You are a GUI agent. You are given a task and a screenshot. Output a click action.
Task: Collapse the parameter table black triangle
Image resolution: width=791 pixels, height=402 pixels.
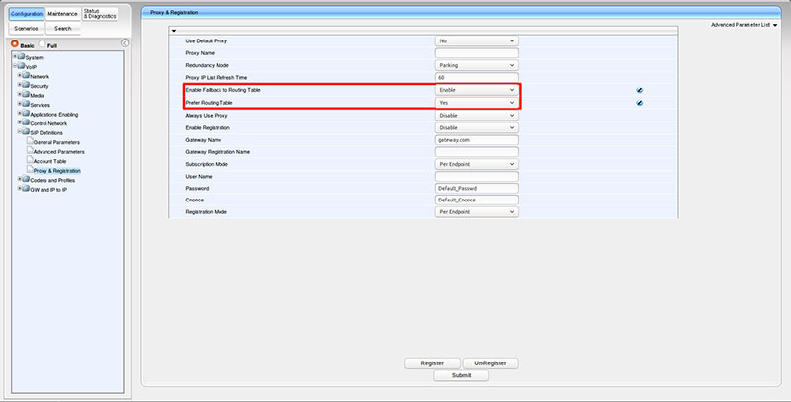point(174,31)
